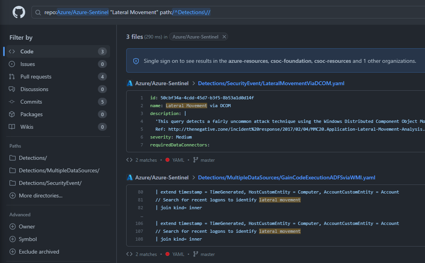Click the Discussions speech bubble icon
The width and height of the screenshot is (425, 263).
point(12,89)
